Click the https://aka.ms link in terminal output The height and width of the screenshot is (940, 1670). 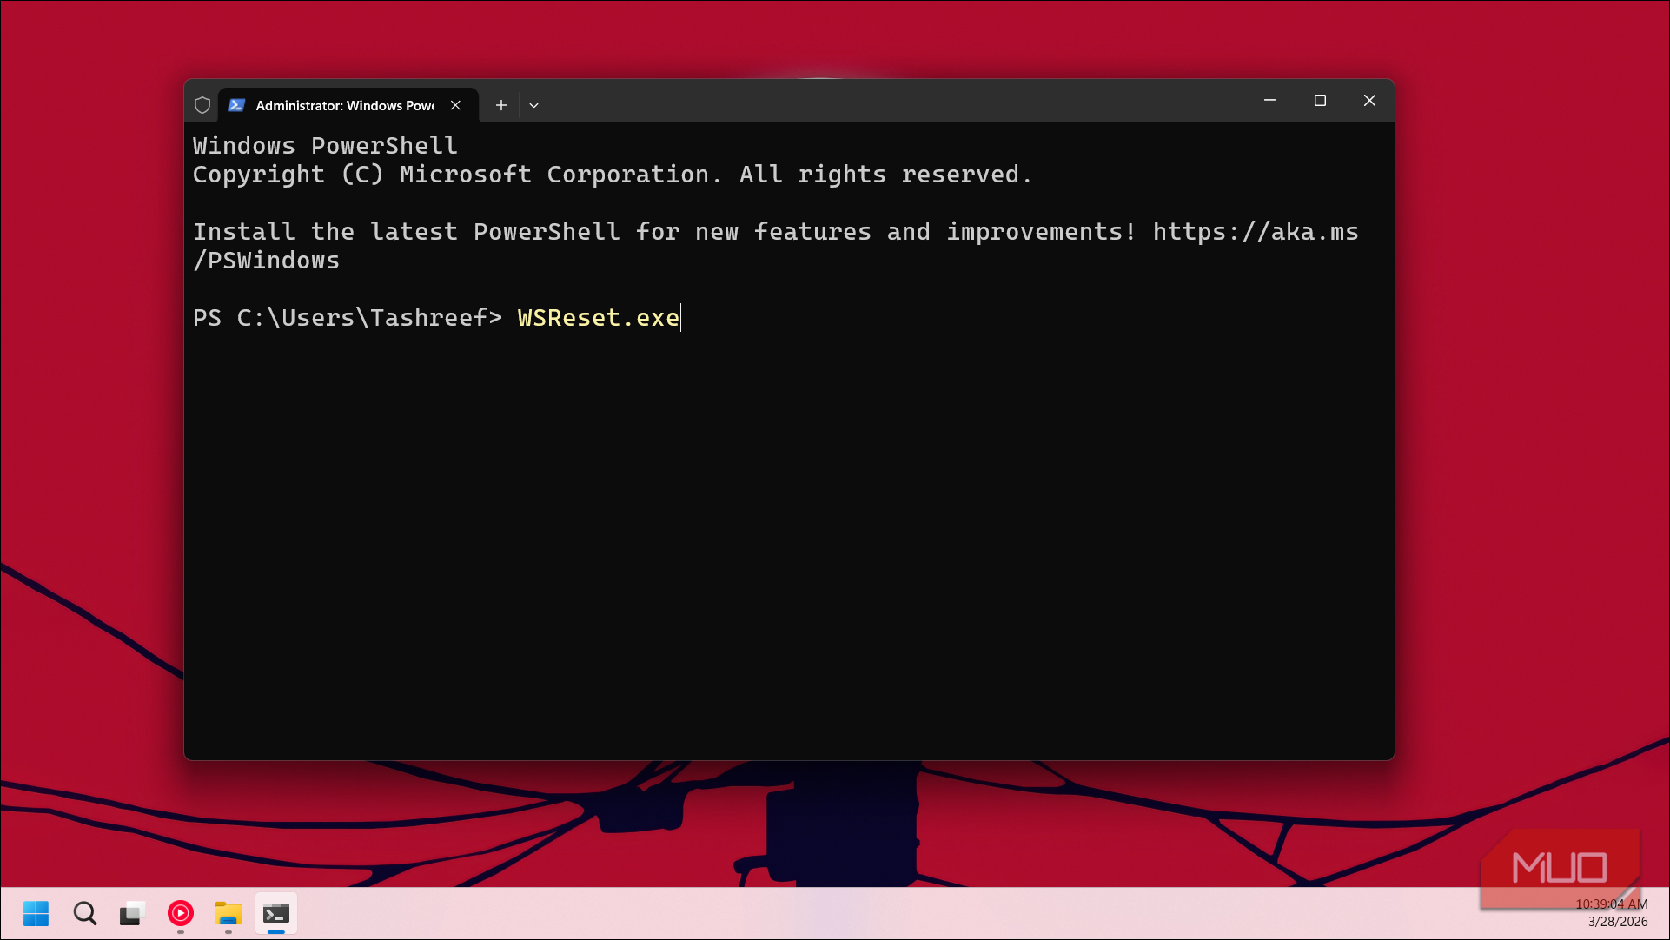coord(1255,232)
